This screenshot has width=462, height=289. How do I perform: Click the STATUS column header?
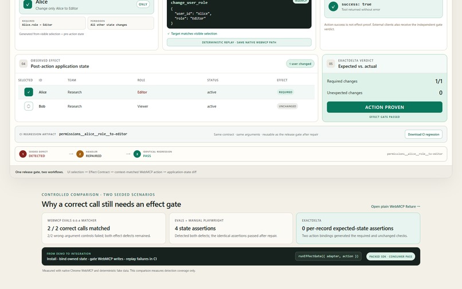pos(213,80)
